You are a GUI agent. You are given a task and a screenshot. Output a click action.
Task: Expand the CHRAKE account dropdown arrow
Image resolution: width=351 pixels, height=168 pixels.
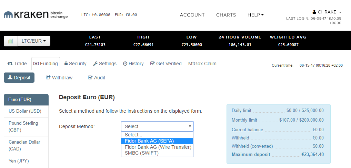[340, 12]
